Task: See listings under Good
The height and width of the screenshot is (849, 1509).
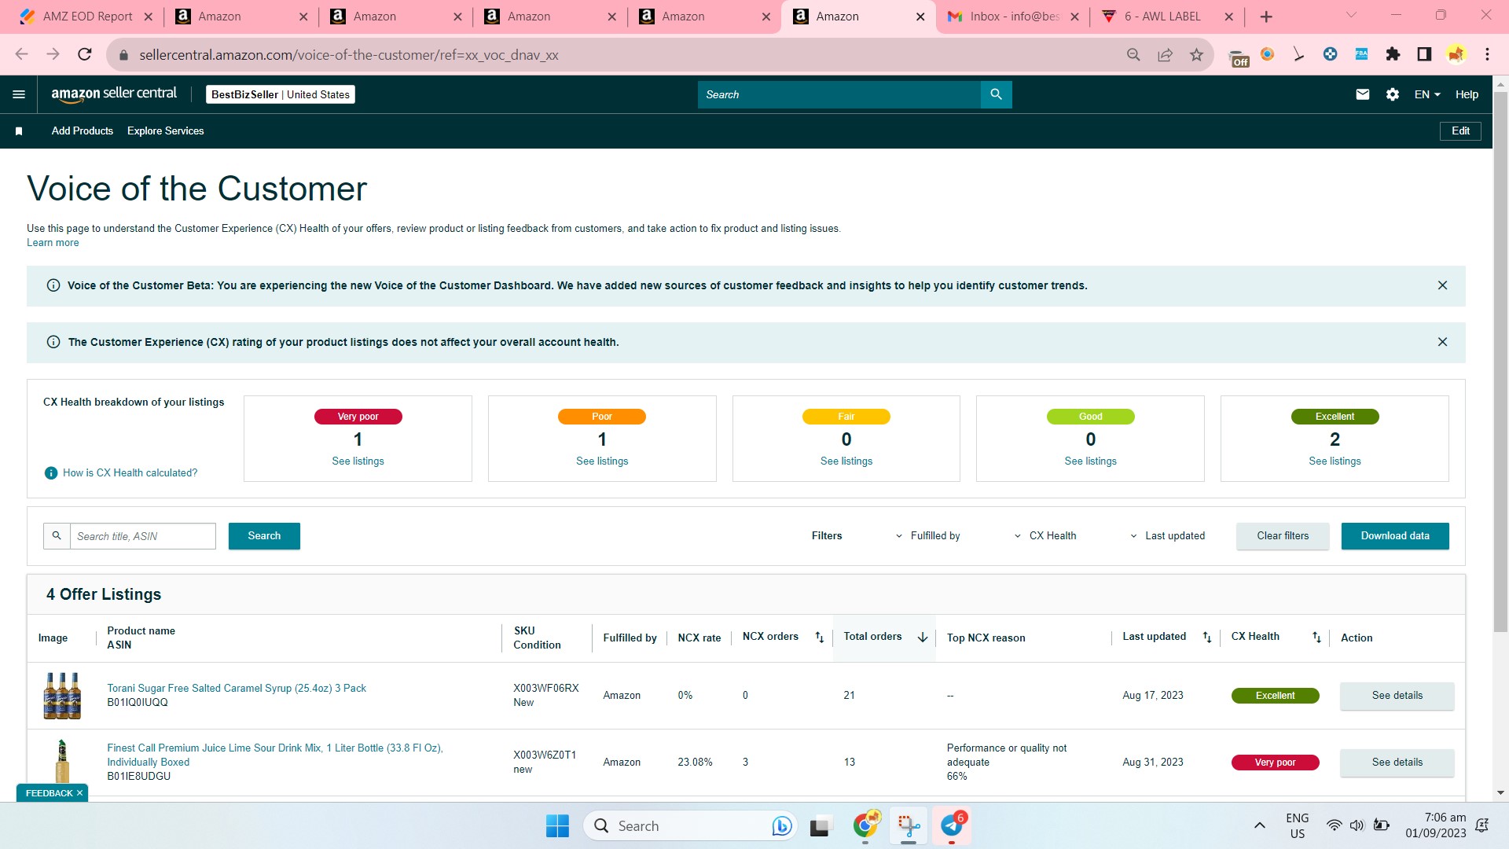Action: 1090,461
